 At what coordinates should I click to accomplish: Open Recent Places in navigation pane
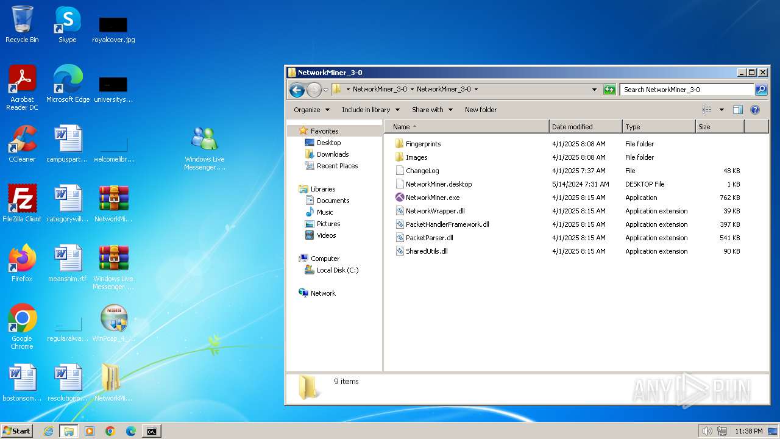pos(337,166)
